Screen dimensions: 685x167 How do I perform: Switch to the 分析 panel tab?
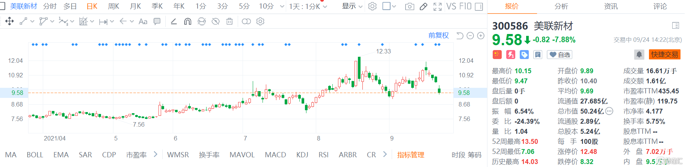coord(561,6)
